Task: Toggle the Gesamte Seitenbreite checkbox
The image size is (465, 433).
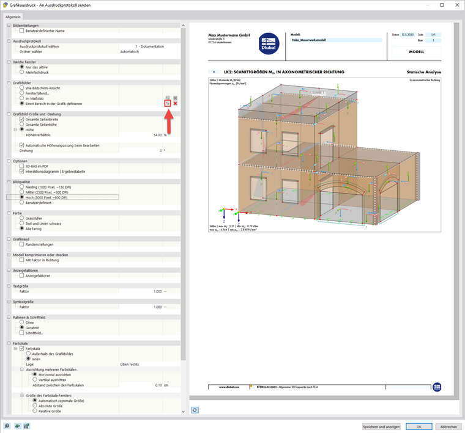Action: tap(21, 119)
